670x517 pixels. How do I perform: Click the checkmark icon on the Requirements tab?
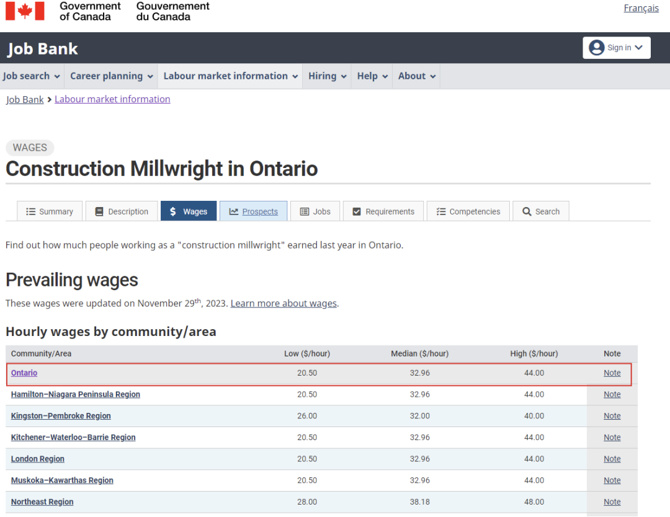[357, 211]
